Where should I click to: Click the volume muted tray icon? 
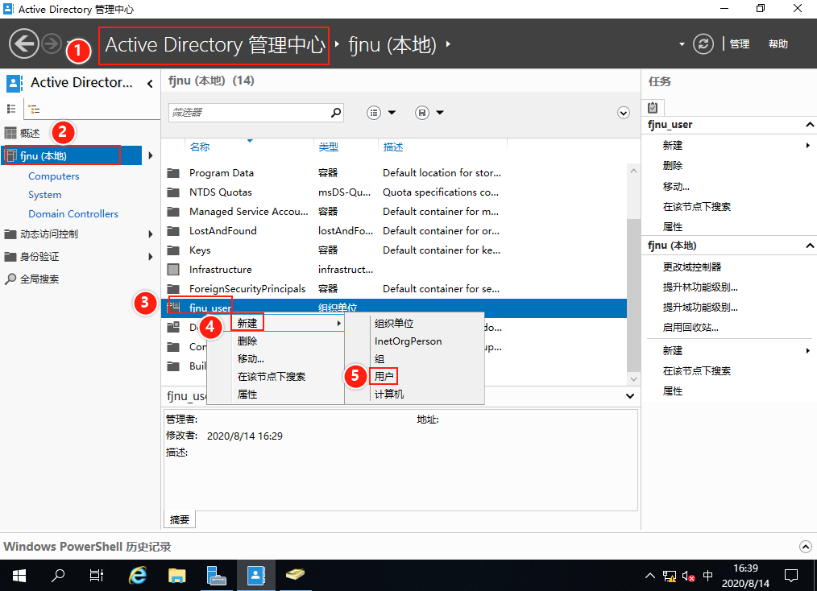coord(688,577)
